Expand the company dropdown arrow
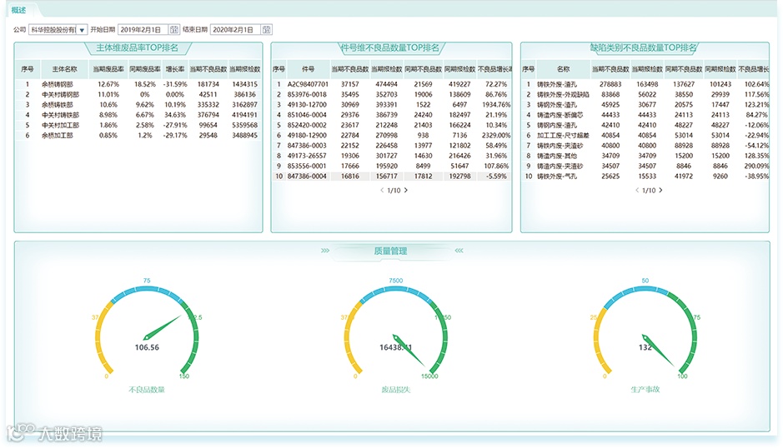783x448 pixels. [82, 30]
